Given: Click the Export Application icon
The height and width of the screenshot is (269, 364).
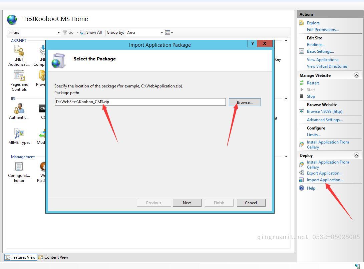Looking at the screenshot, I should [x=301, y=173].
